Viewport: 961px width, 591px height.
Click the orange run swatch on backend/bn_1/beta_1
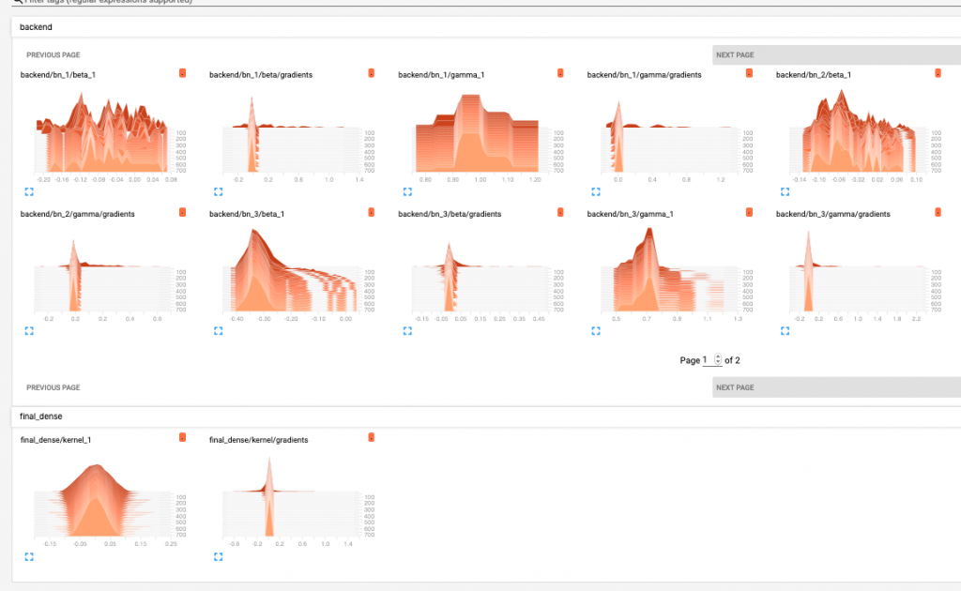182,73
